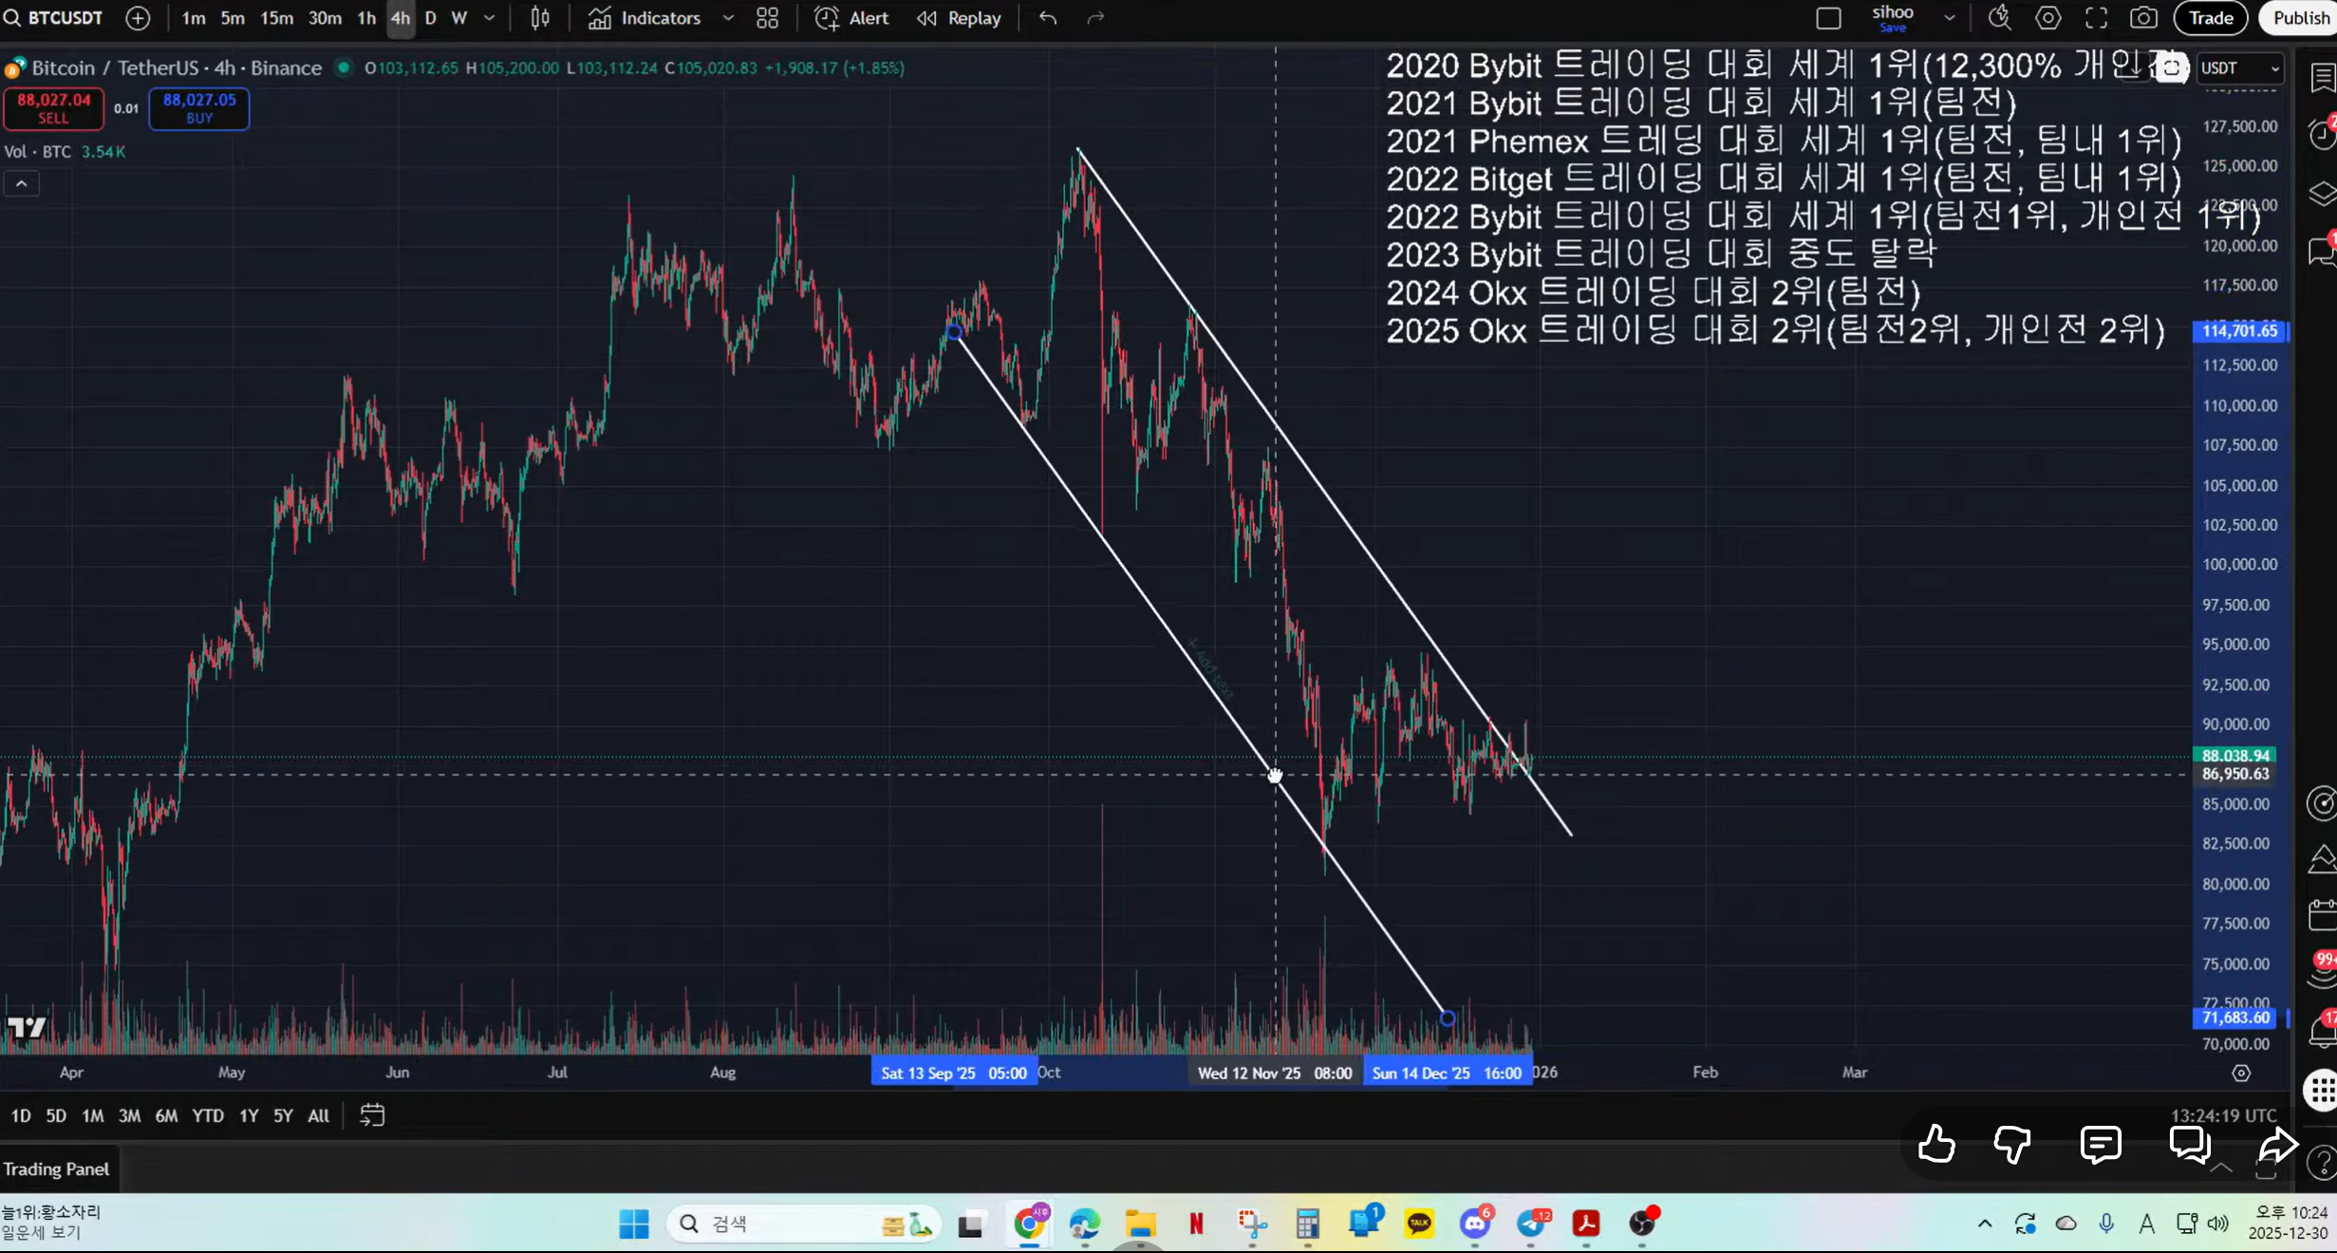This screenshot has height=1253, width=2337.
Task: Click the BTCUSDT symbol search field
Action: click(x=64, y=18)
